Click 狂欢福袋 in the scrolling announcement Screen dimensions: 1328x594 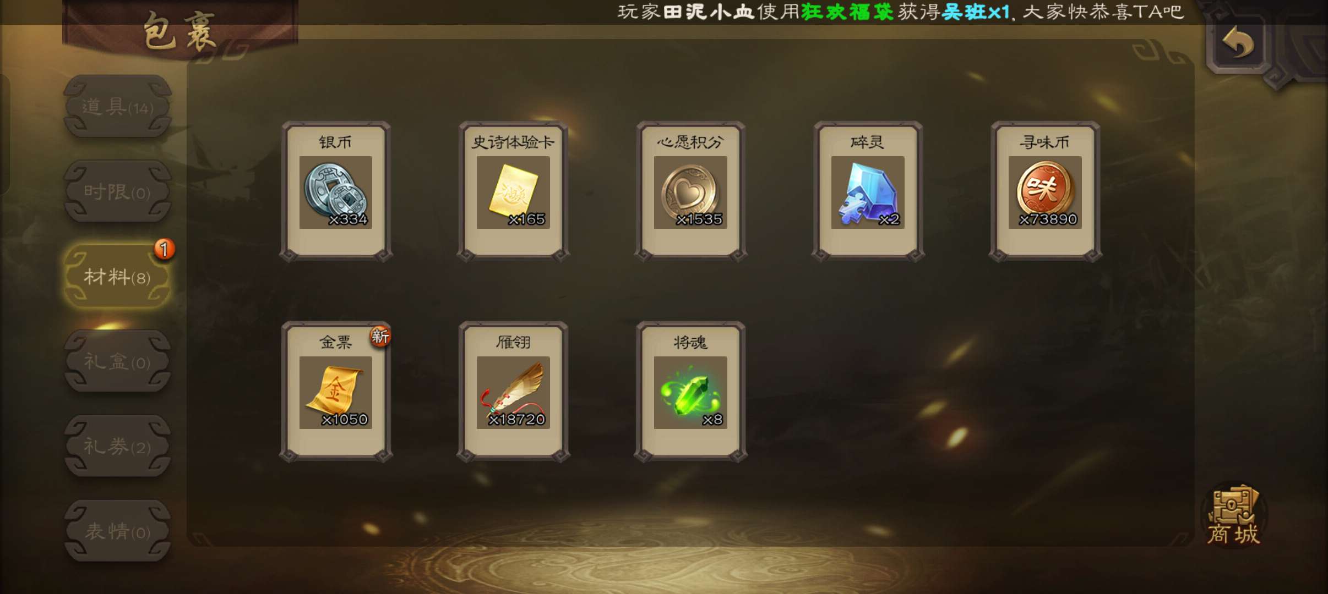pyautogui.click(x=847, y=12)
